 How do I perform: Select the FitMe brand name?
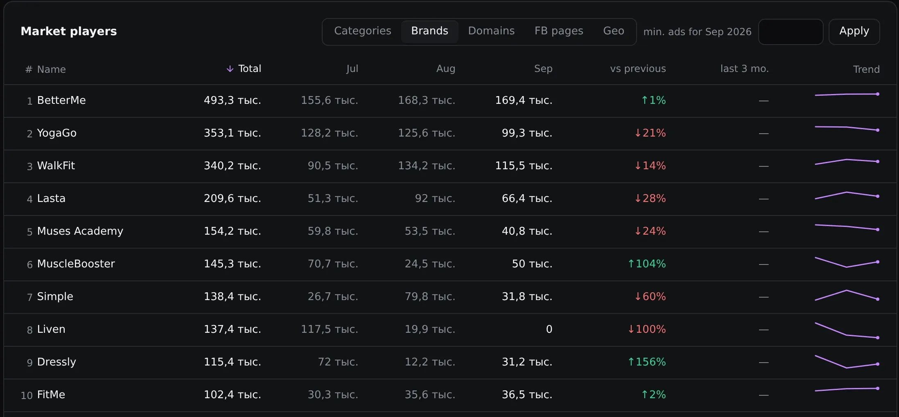tap(51, 395)
